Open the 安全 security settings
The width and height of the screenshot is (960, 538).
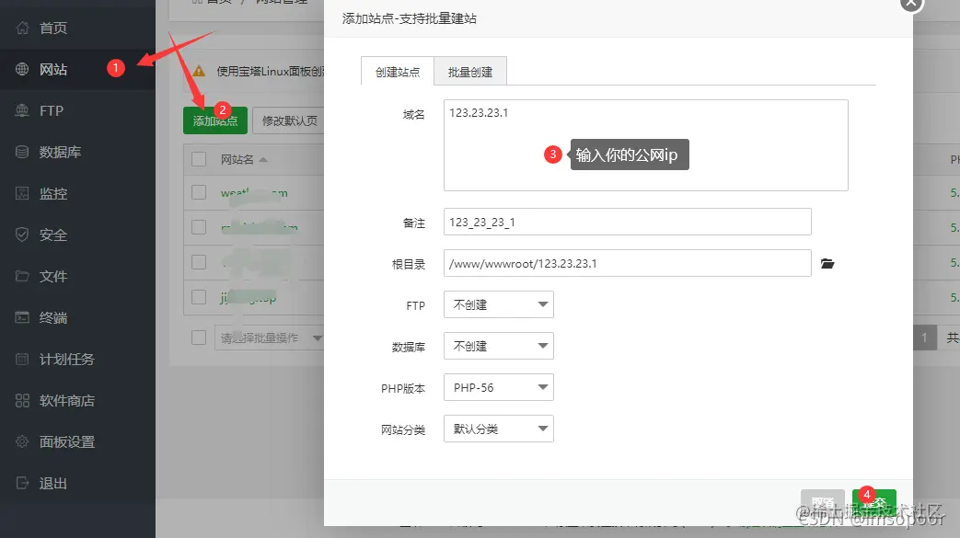pos(48,235)
